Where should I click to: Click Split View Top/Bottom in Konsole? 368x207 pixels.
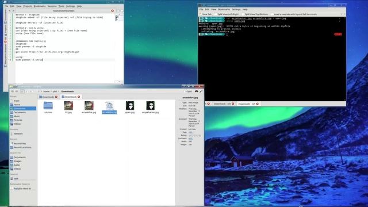[255, 14]
